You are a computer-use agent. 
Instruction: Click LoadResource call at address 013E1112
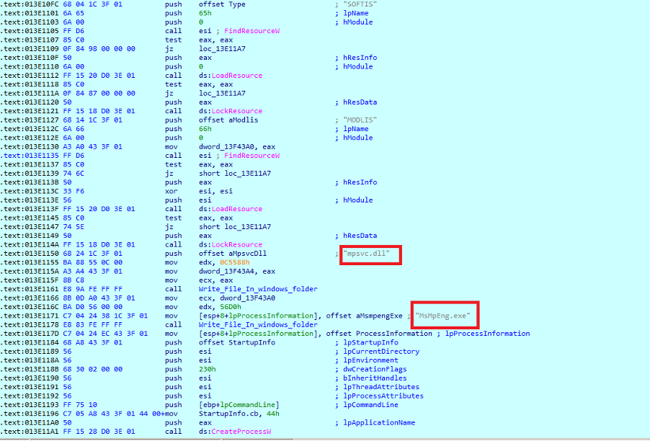[236, 76]
